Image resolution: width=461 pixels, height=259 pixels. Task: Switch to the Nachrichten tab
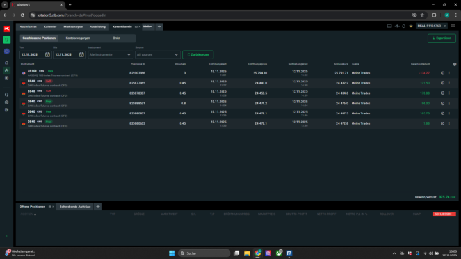28,27
